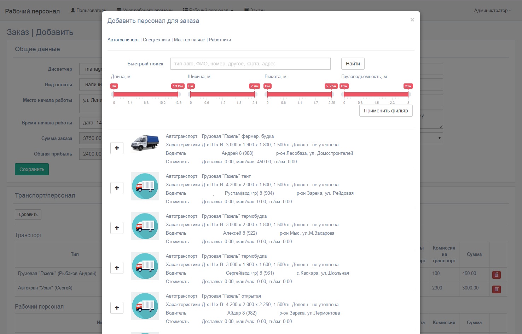The height and width of the screenshot is (334, 522).
Task: Click the Пользователи user icon in navbar
Action: tap(73, 10)
